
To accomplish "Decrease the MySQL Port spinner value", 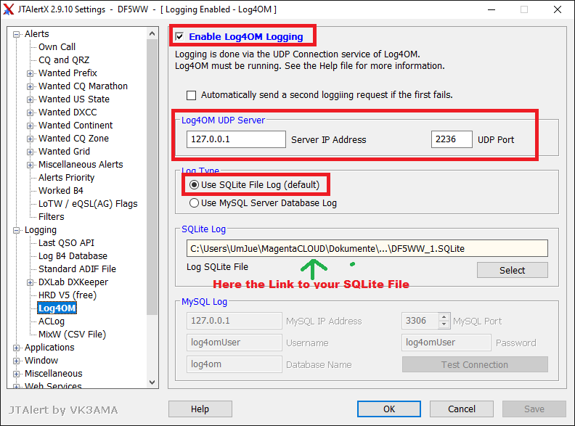I will click(444, 325).
